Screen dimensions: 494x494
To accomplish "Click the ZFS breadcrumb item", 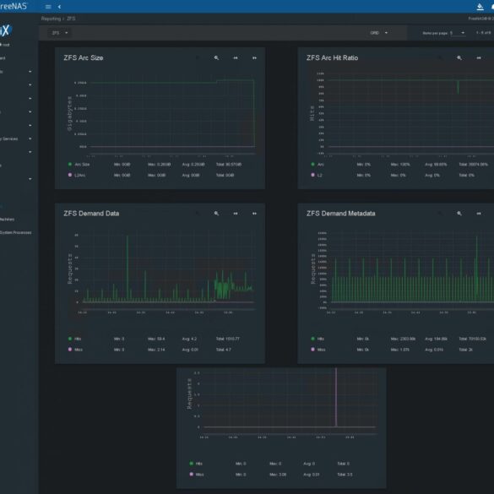I will click(x=71, y=19).
